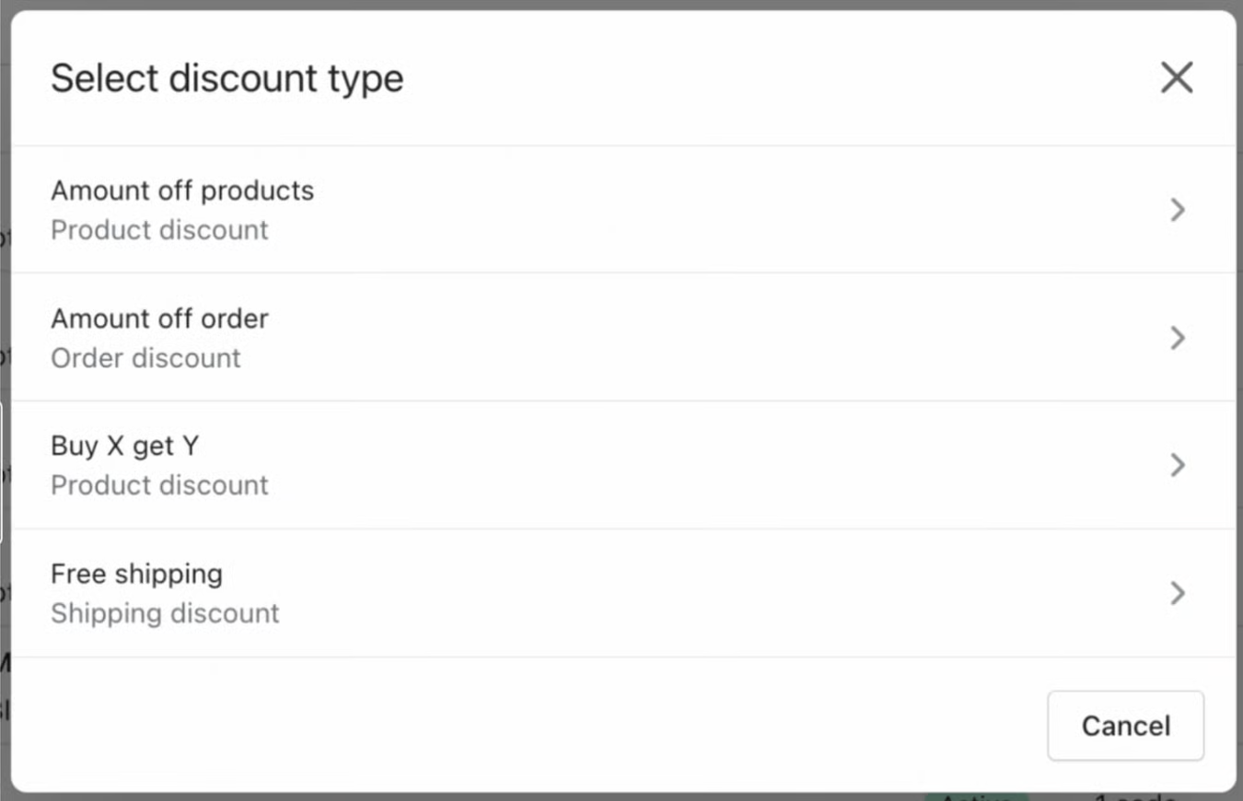Click the Buy X get Y chevron arrow
Screen dimensions: 1243x801
[x=1177, y=465]
